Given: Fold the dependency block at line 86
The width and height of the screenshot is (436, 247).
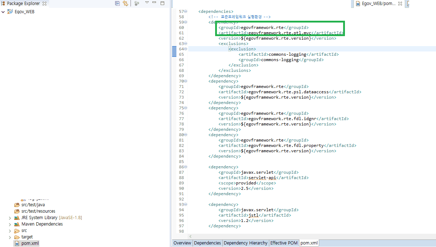Looking at the screenshot, I should click(185, 167).
